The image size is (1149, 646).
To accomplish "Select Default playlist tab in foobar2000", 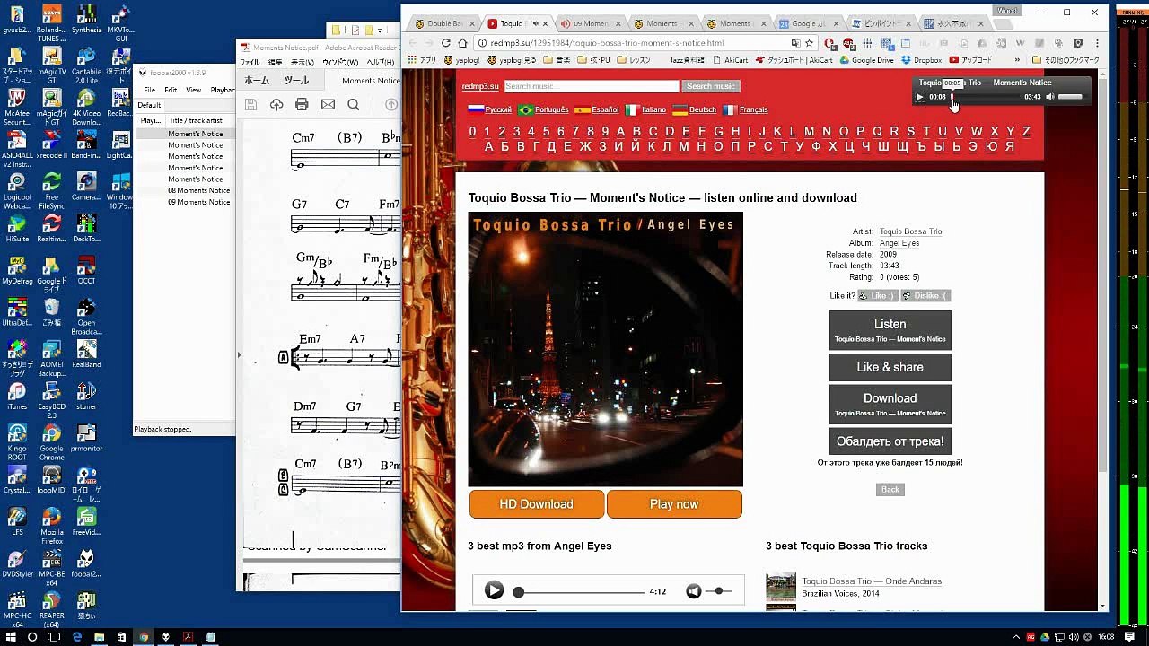I will [149, 105].
